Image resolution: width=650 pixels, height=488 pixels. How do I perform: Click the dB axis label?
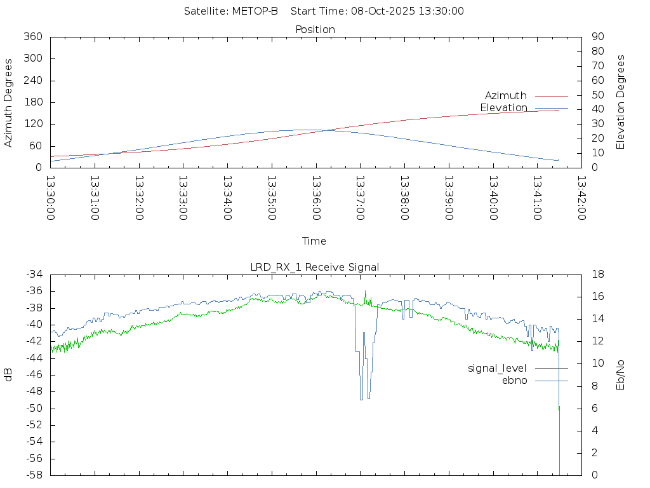tap(9, 375)
